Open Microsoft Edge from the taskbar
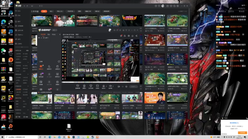This screenshot has width=248, height=139. pyautogui.click(x=50, y=137)
